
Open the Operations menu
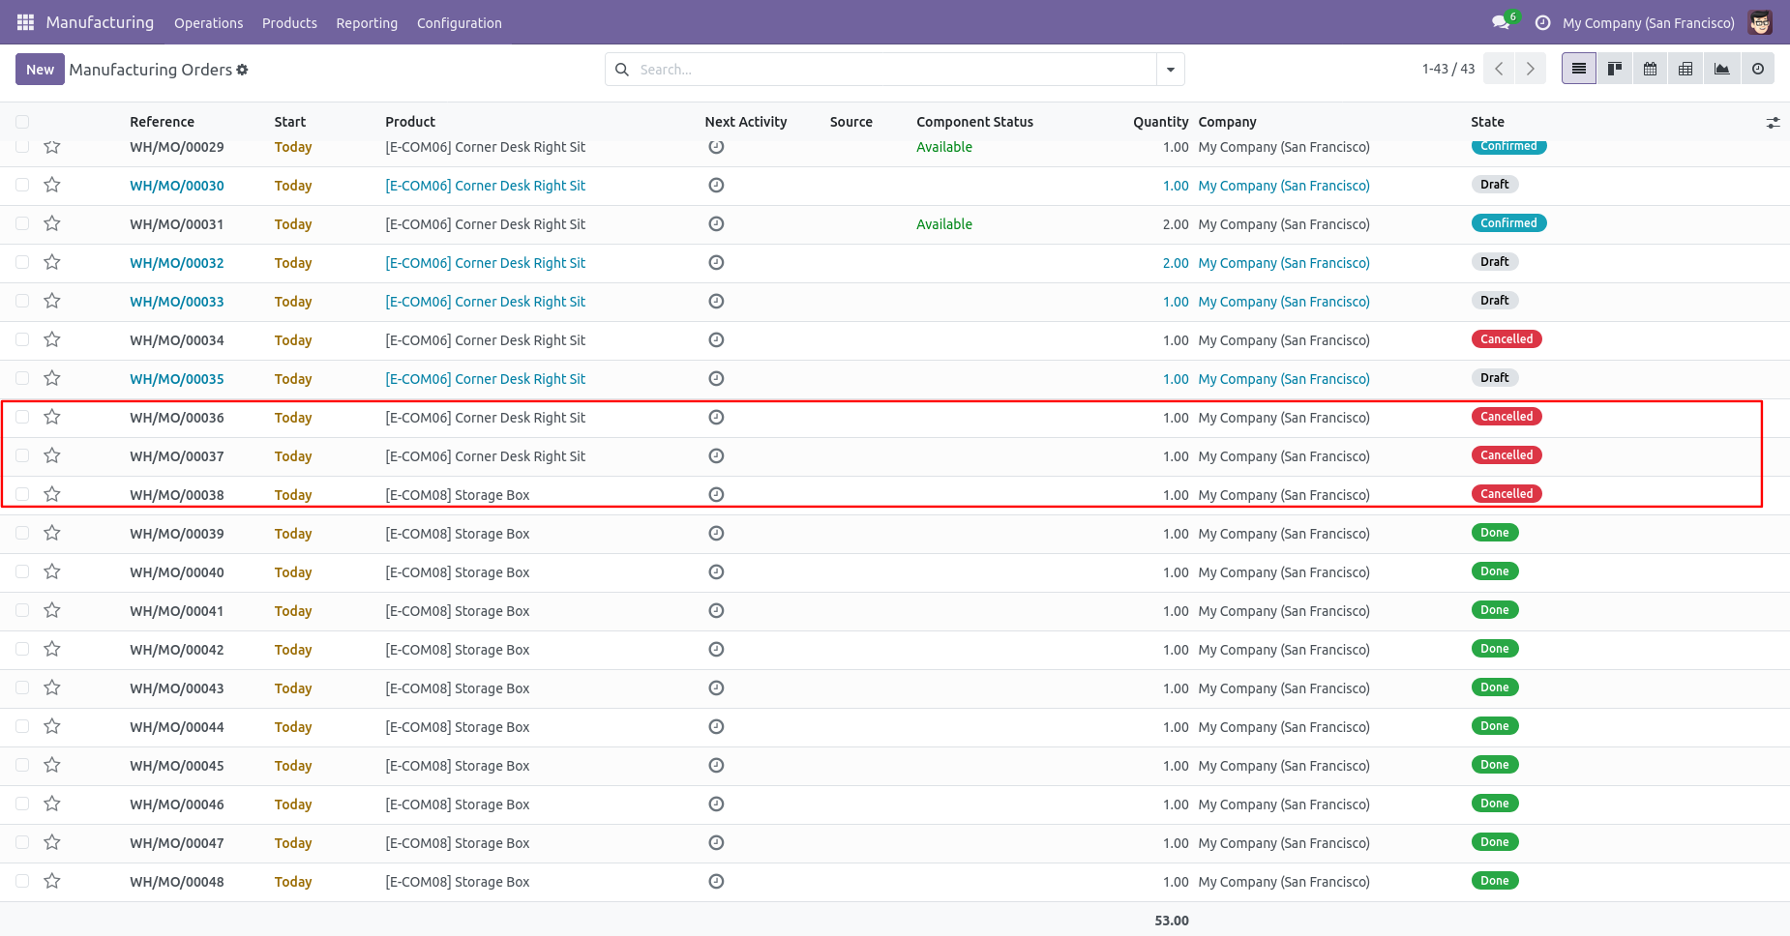pyautogui.click(x=209, y=23)
